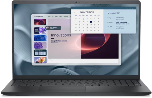Select November 30 in calendar
Image resolution: width=152 pixels, height=98 pixels.
pos(99,30)
